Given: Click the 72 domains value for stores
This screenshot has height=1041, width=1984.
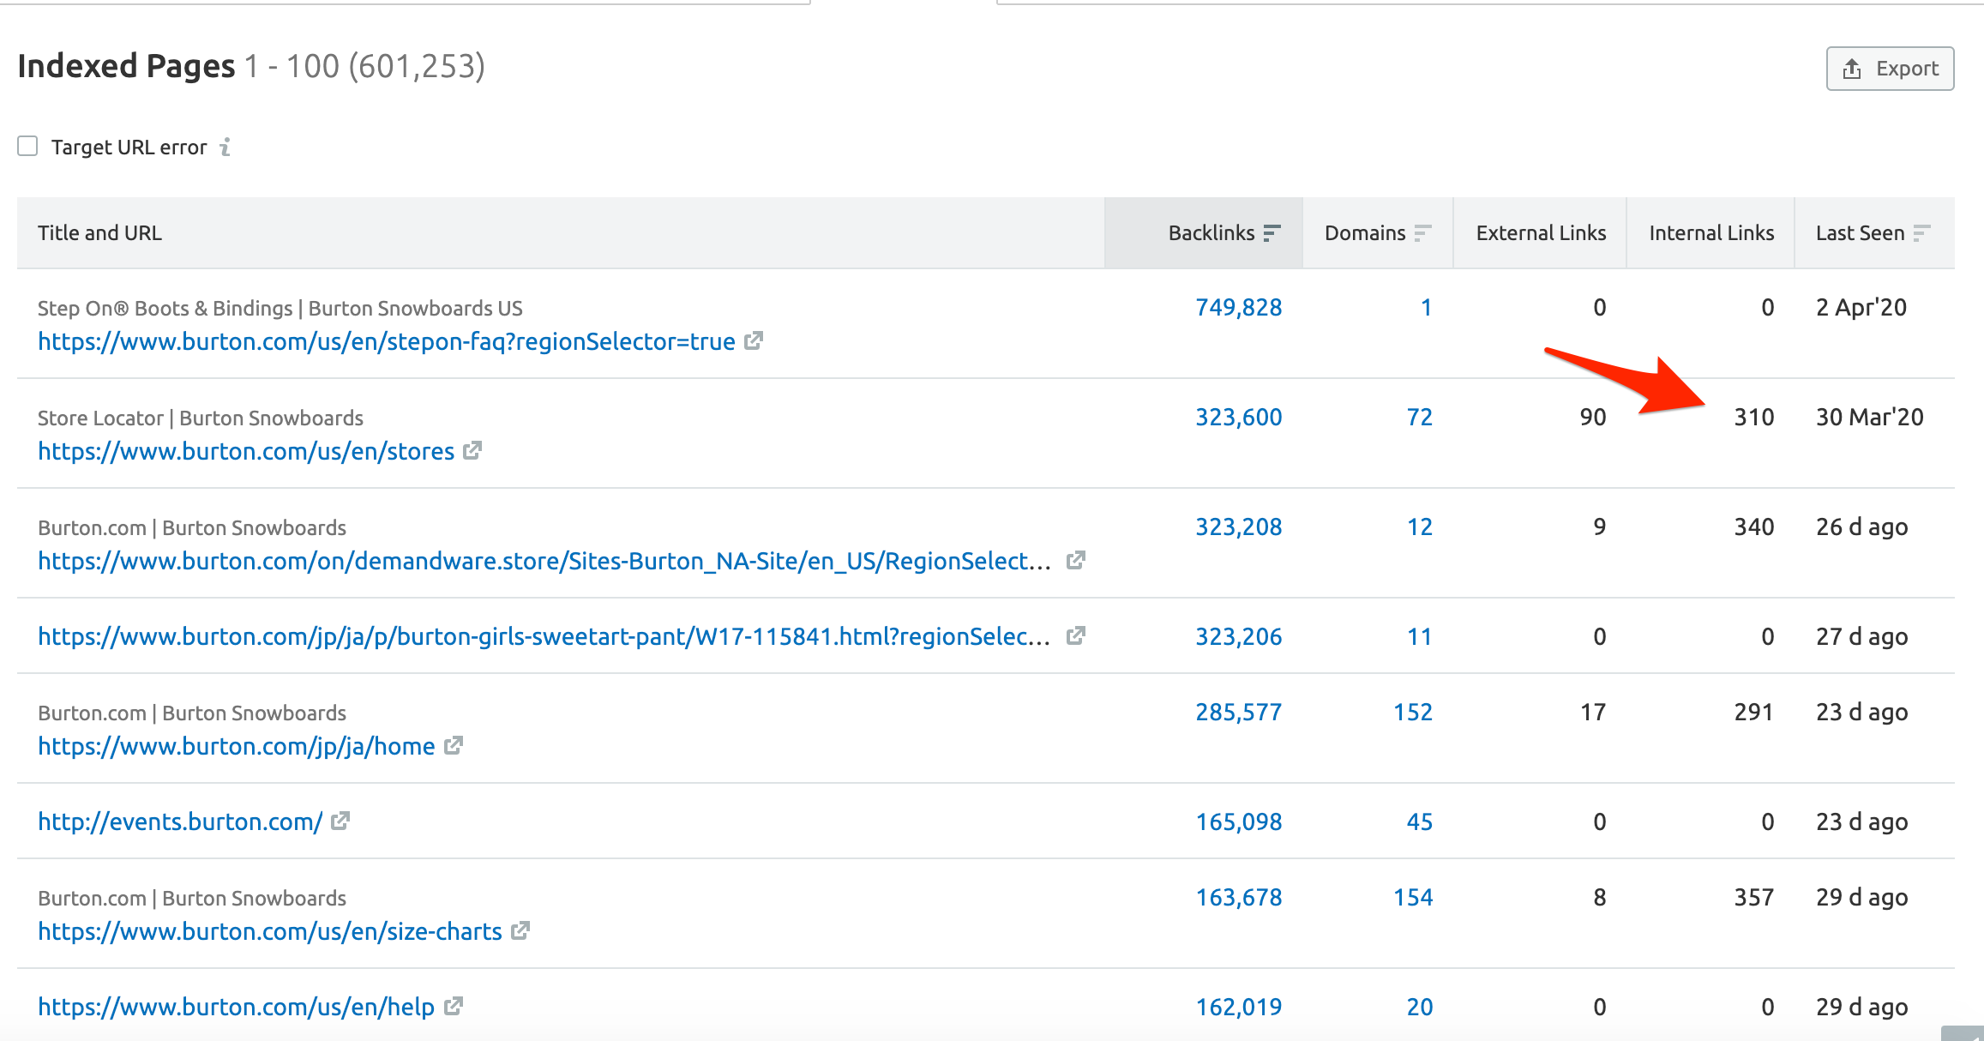Looking at the screenshot, I should pyautogui.click(x=1420, y=418).
